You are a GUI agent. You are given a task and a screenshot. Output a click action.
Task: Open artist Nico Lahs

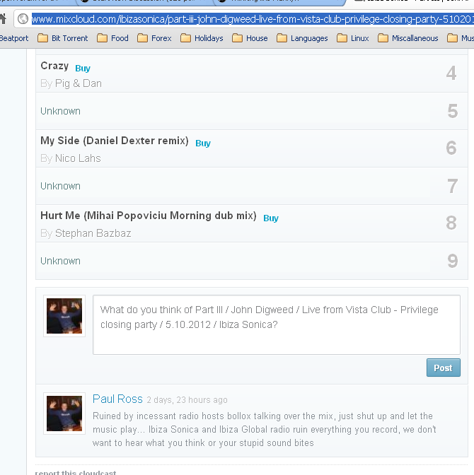78,158
